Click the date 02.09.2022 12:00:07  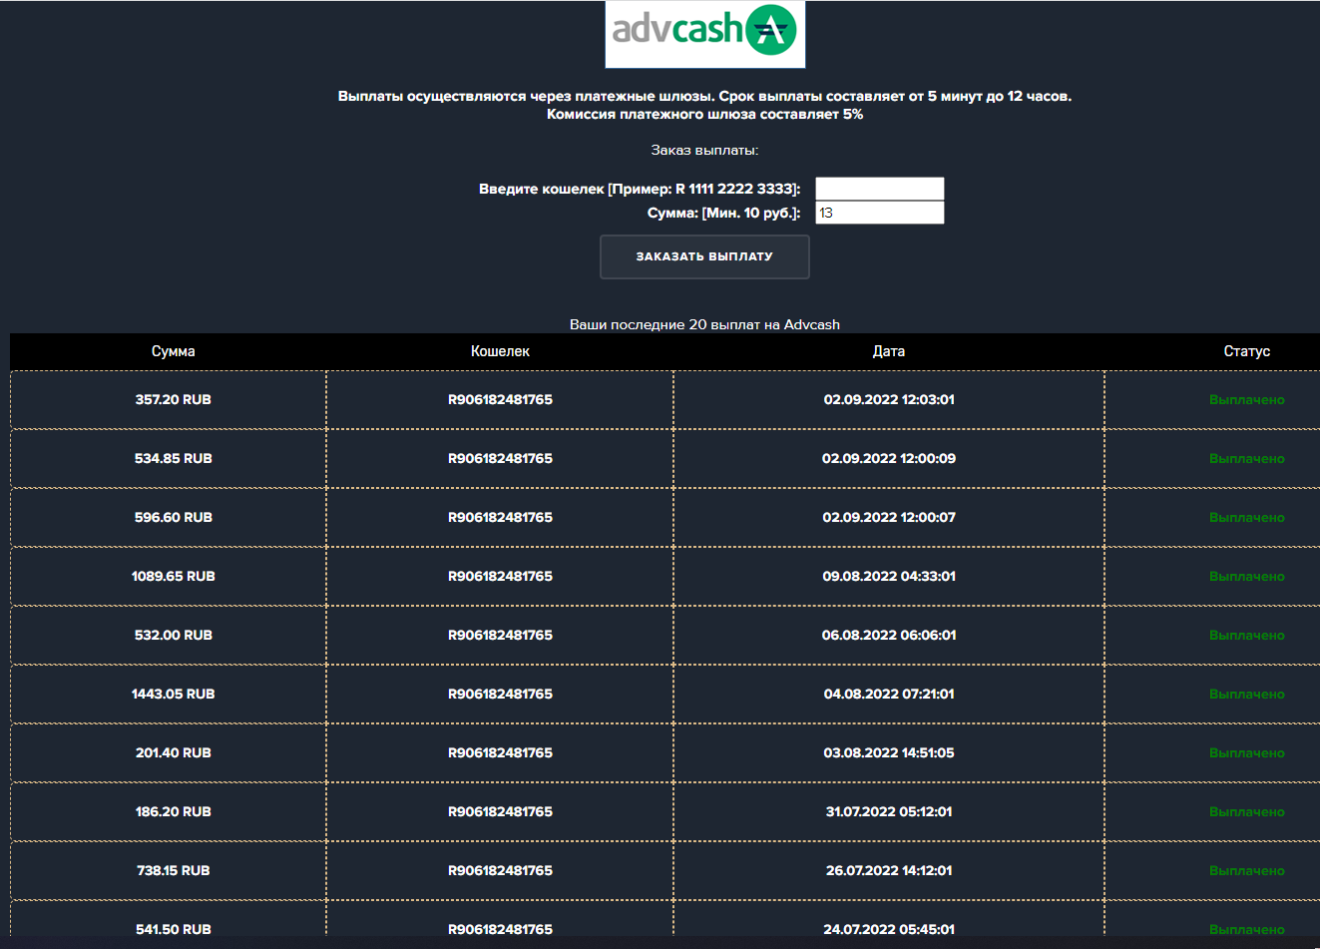[x=889, y=517]
